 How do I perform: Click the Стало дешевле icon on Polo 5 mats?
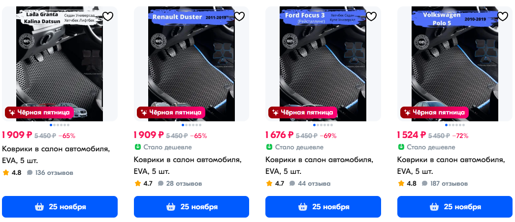coord(401,147)
